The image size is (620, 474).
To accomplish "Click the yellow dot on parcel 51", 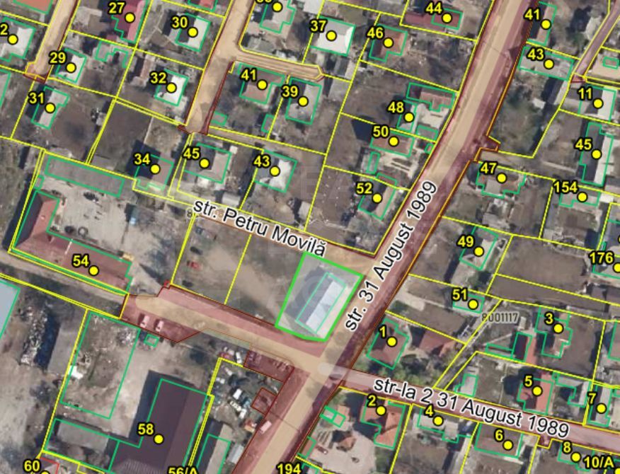I will [473, 303].
